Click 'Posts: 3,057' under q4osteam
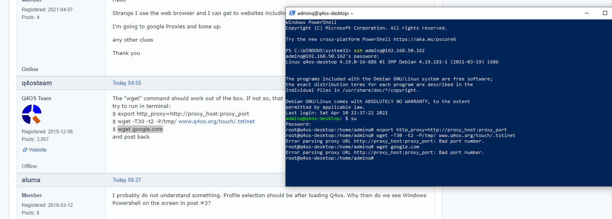The width and height of the screenshot is (612, 219). pos(35,139)
